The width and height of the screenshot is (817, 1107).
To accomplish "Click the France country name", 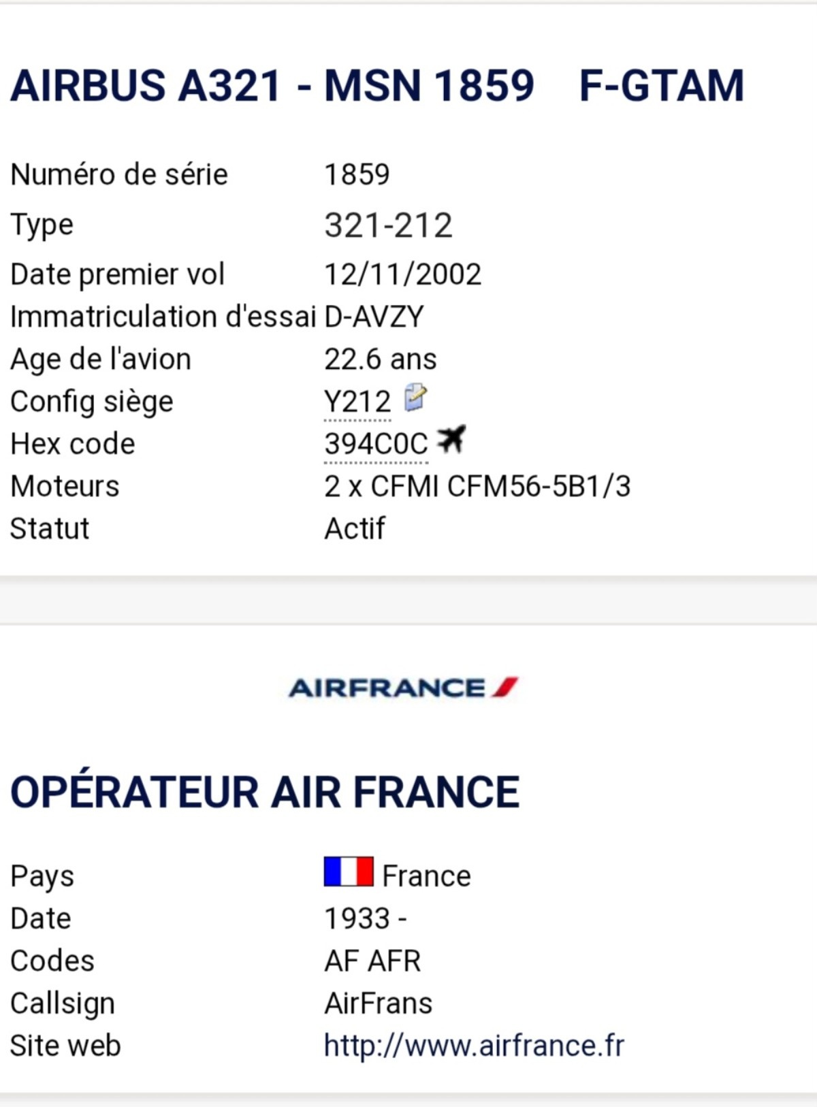I will point(426,876).
